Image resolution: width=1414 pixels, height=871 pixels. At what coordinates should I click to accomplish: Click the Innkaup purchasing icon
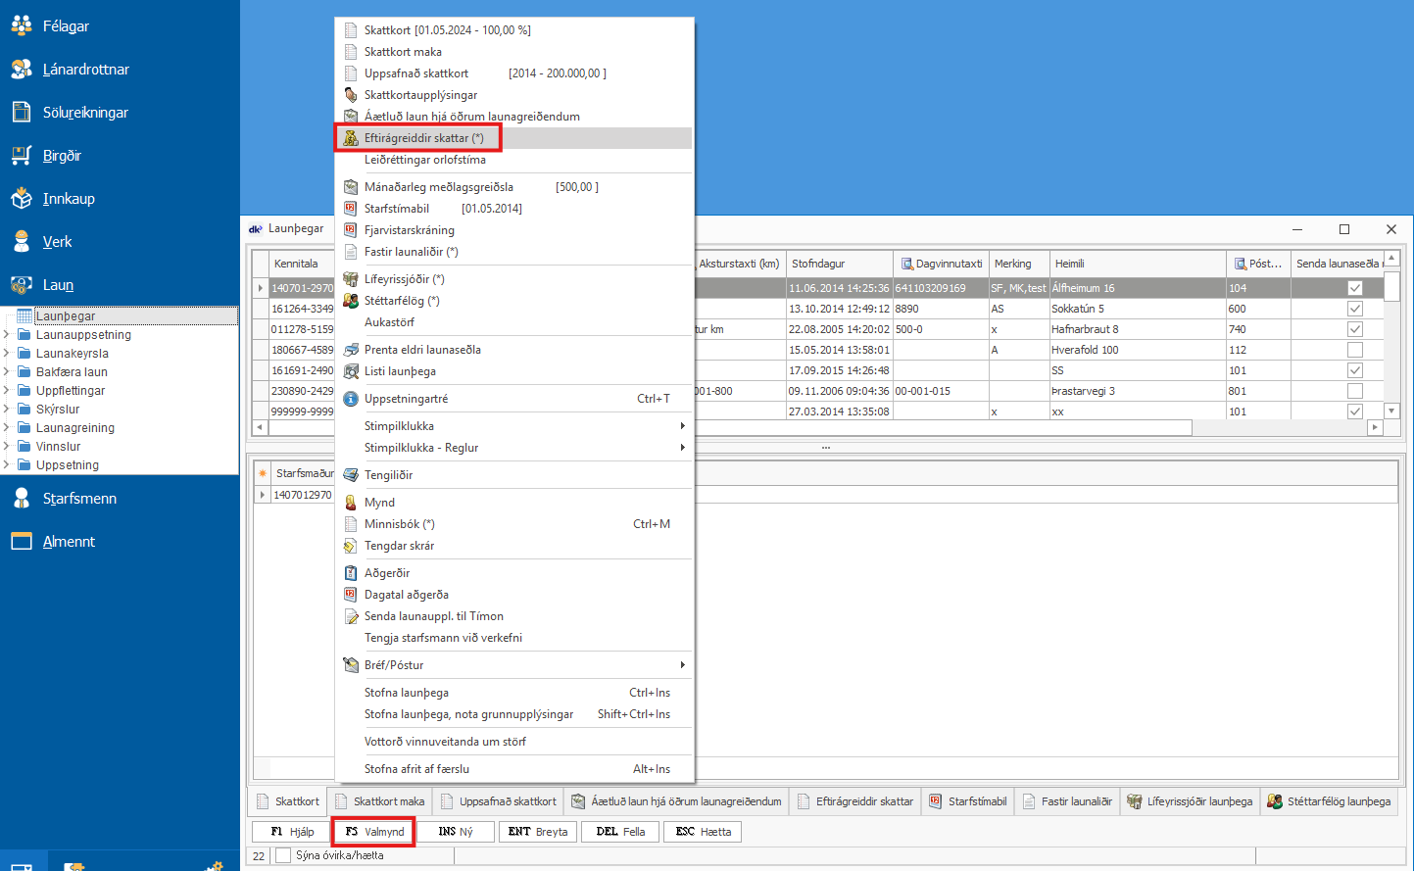pyautogui.click(x=22, y=199)
